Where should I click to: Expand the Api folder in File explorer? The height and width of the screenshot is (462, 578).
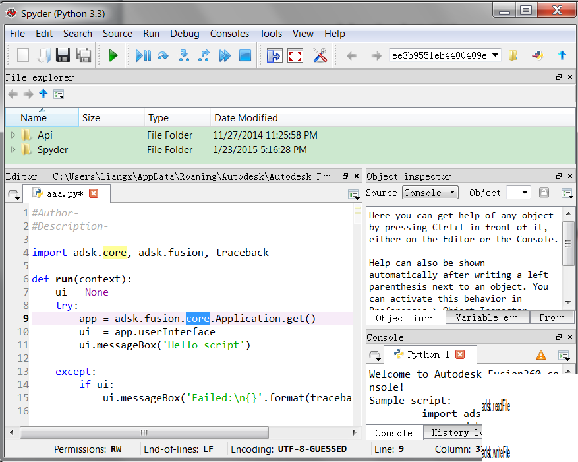coord(13,135)
